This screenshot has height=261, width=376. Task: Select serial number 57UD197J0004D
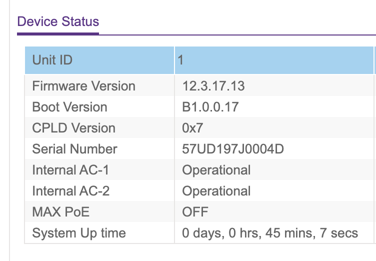[x=229, y=149]
